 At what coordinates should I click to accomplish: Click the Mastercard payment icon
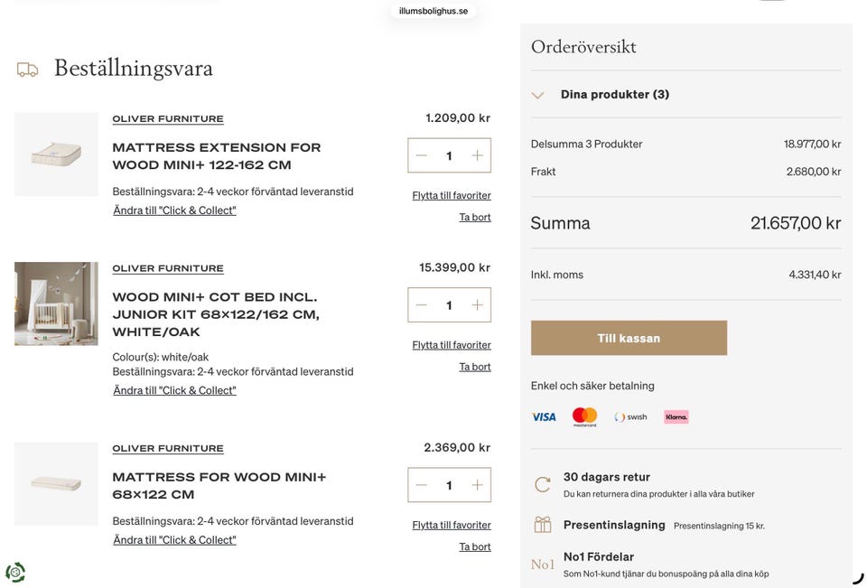pyautogui.click(x=584, y=417)
